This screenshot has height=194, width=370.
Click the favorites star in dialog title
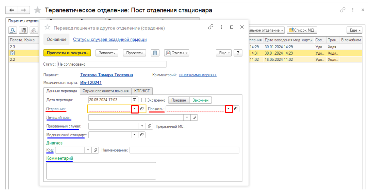click(48, 28)
